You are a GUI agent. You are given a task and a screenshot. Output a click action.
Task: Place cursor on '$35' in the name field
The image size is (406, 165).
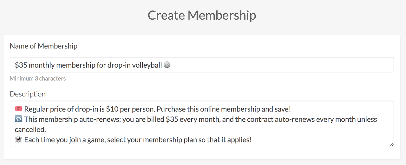coord(21,65)
